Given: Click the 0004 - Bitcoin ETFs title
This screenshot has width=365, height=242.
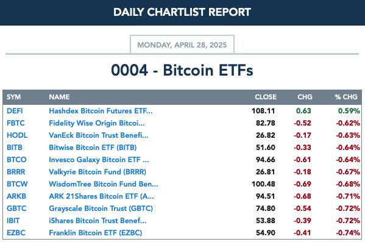Looking at the screenshot, I should [x=182, y=70].
